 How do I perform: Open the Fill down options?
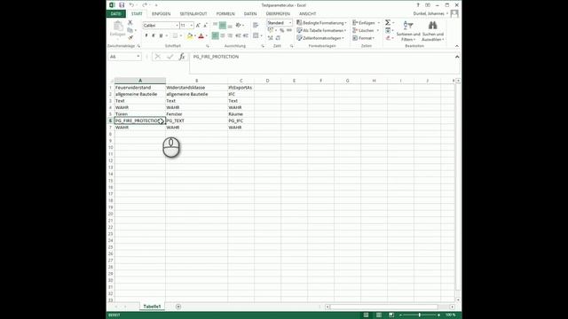click(x=388, y=30)
